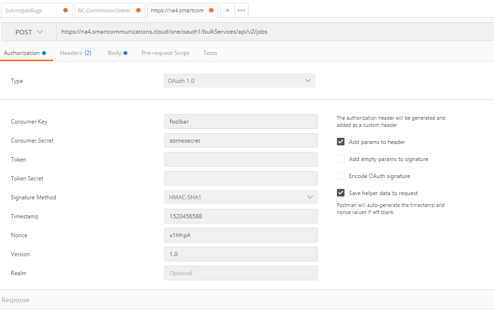Uncheck Save helper data to request

(341, 193)
